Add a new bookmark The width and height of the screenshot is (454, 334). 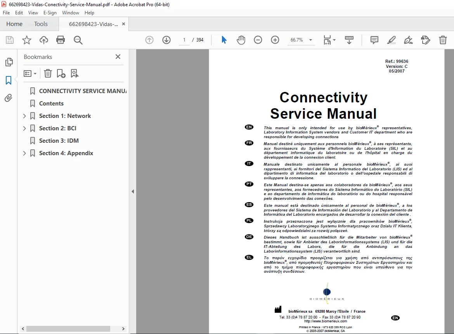[61, 74]
